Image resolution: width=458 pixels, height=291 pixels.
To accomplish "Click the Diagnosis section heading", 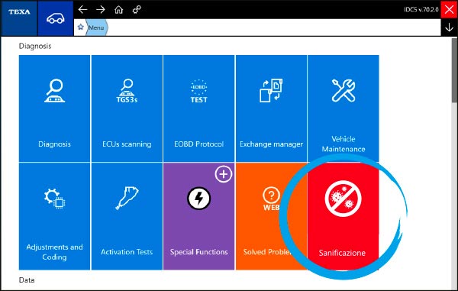I will point(35,46).
